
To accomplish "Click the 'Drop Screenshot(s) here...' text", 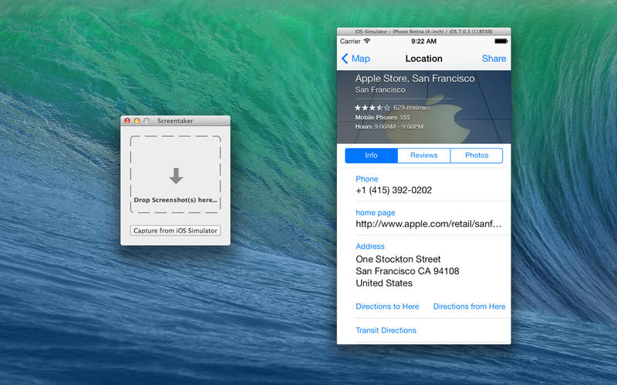I will click(175, 200).
